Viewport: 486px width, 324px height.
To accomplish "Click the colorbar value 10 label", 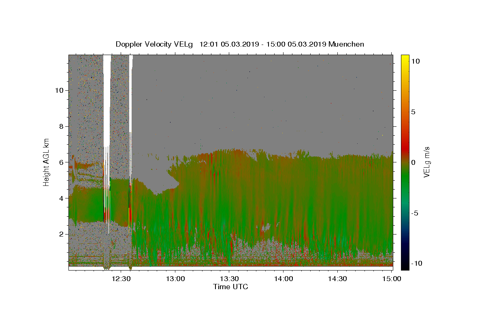I will coord(415,61).
